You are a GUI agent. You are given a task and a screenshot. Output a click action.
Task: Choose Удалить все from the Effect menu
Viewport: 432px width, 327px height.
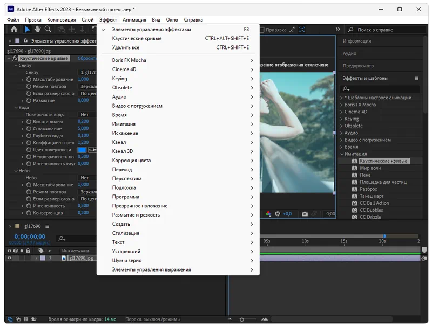pyautogui.click(x=125, y=48)
